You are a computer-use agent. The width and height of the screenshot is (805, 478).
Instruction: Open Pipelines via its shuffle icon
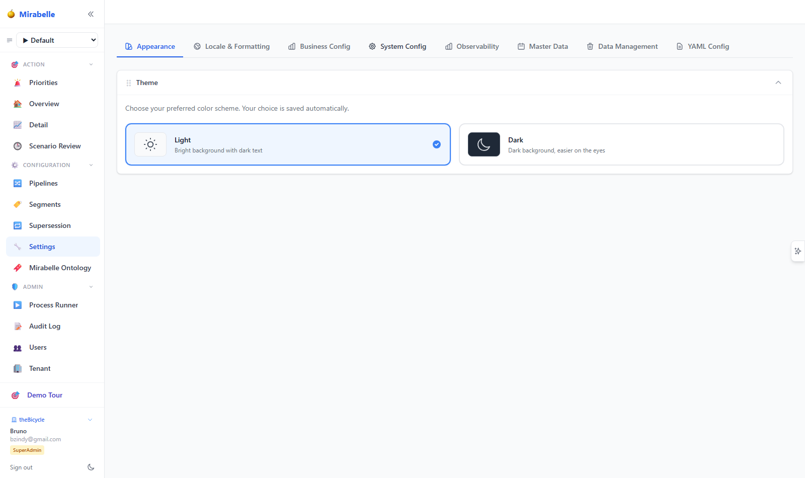(18, 183)
